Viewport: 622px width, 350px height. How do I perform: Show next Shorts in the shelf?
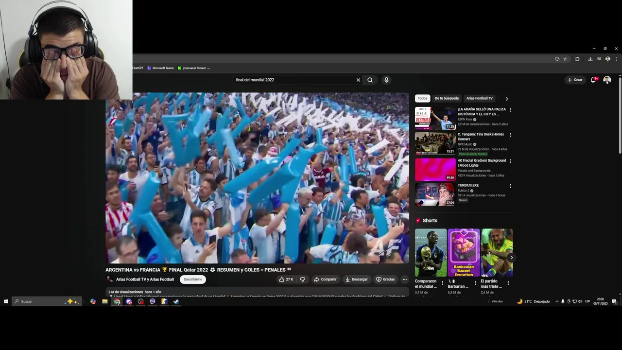pos(511,258)
